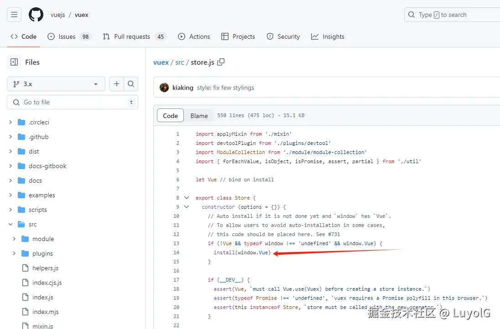The width and height of the screenshot is (500, 329).
Task: Collapse the constructor at line 9
Action: tap(187, 207)
